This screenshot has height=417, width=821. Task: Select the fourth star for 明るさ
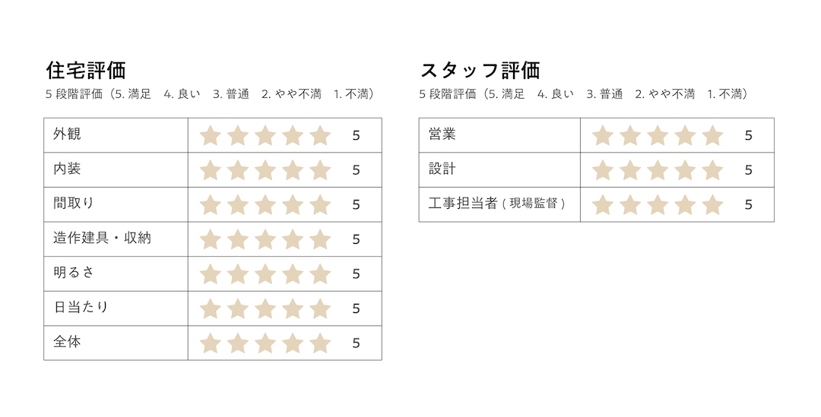coord(293,273)
